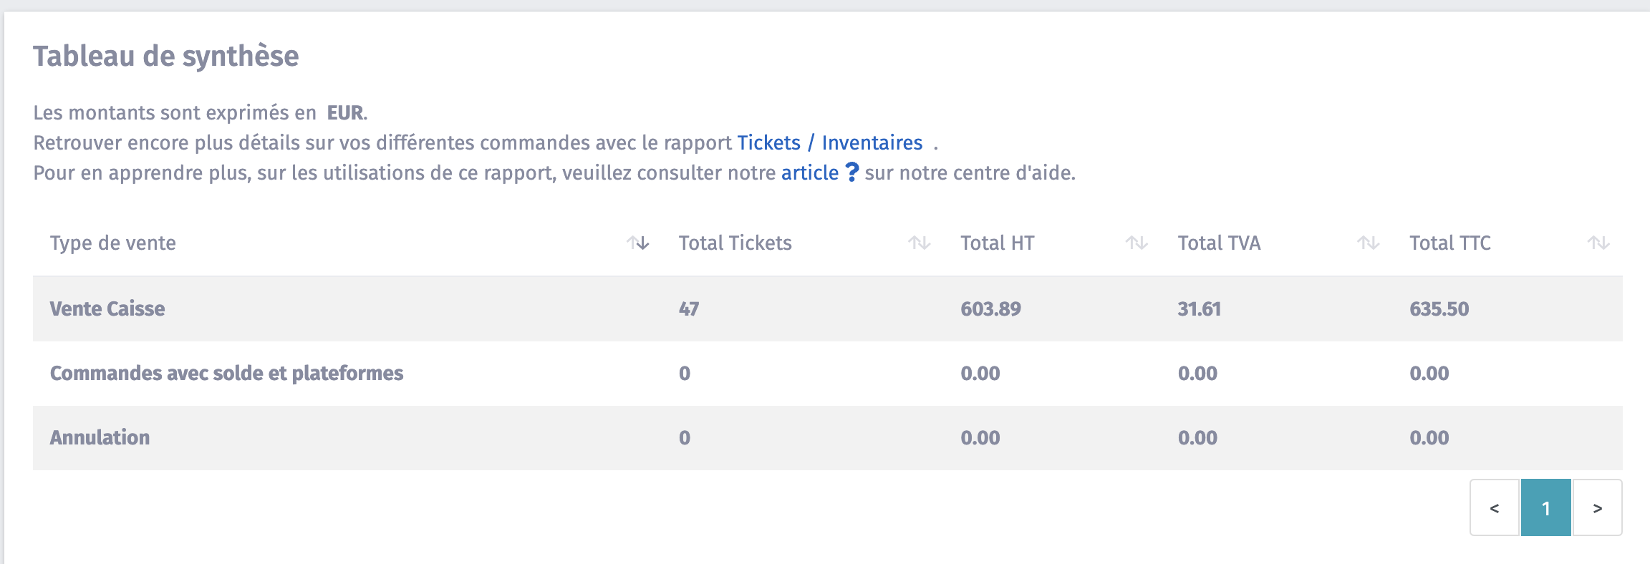Screen dimensions: 1650x564
Task: Sort by Total Tickets arrows icon
Action: (x=920, y=243)
